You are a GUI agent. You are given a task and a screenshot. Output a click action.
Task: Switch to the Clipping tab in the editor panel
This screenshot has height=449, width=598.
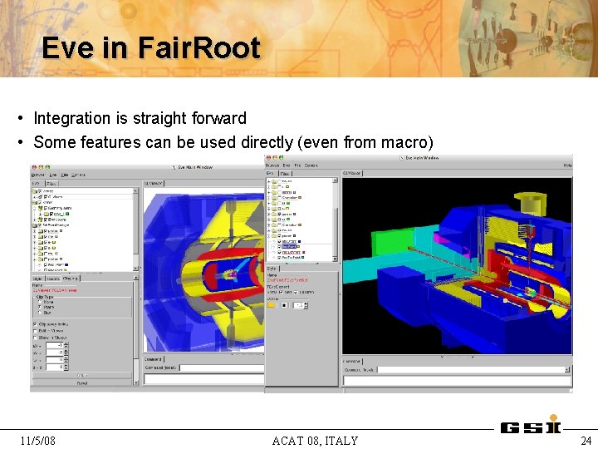tap(71, 279)
